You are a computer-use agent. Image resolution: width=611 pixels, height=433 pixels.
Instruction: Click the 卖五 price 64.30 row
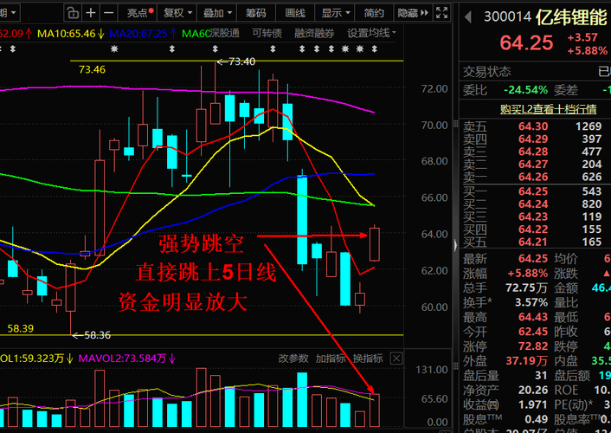click(535, 126)
